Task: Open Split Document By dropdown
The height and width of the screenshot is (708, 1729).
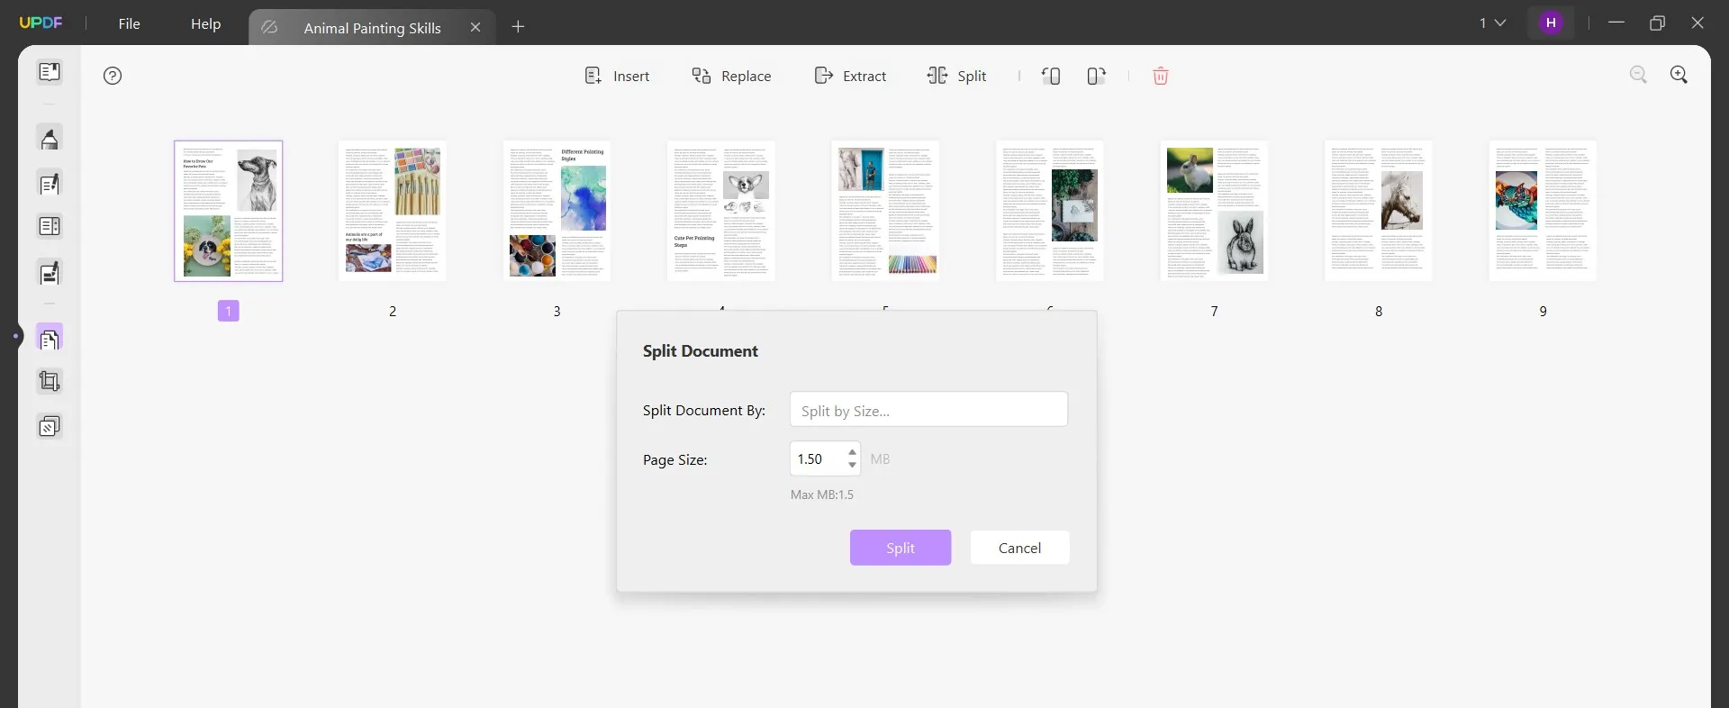Action: [928, 410]
